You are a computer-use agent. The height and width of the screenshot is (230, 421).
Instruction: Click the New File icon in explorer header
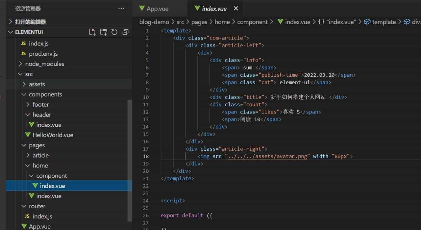pyautogui.click(x=92, y=32)
